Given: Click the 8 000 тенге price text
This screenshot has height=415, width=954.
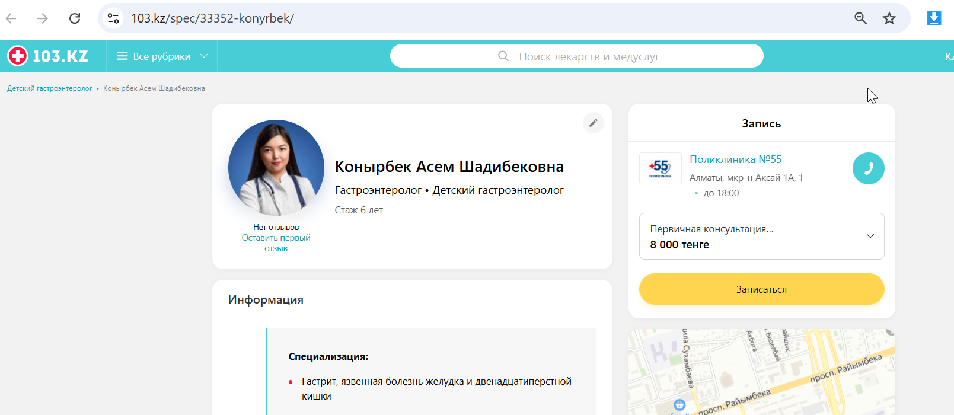Looking at the screenshot, I should tap(679, 245).
